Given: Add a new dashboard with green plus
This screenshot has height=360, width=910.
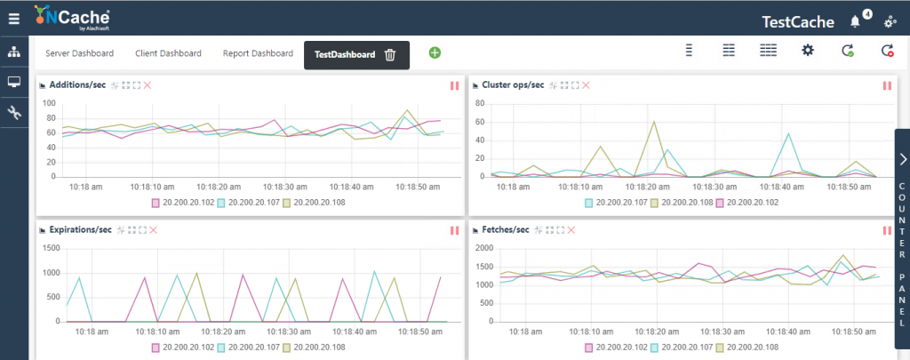Looking at the screenshot, I should tap(435, 53).
